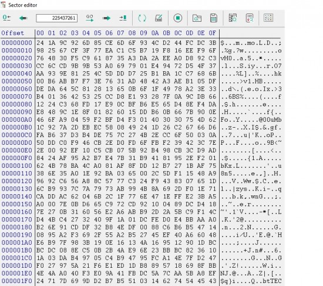Click first byte E8 in row 00000090

(x=40, y=112)
